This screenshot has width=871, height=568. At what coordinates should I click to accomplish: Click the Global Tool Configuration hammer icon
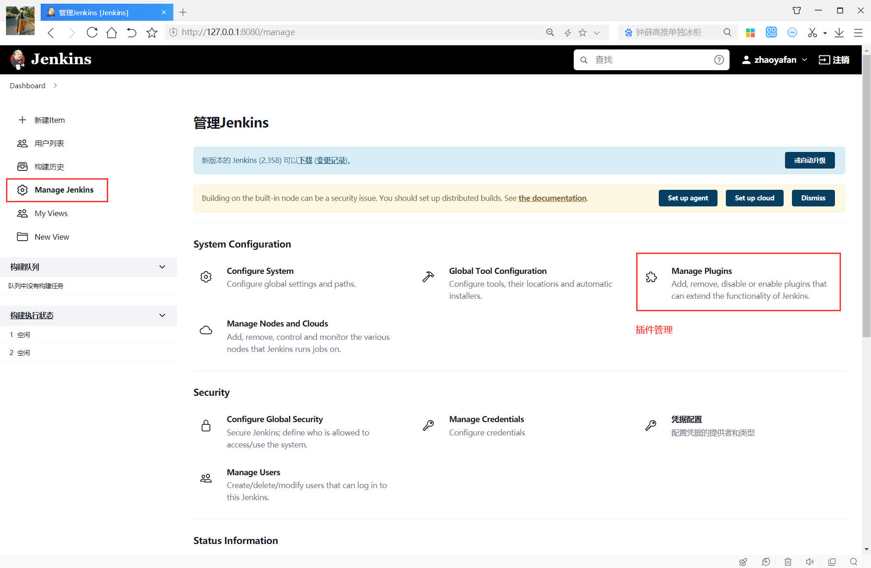429,277
